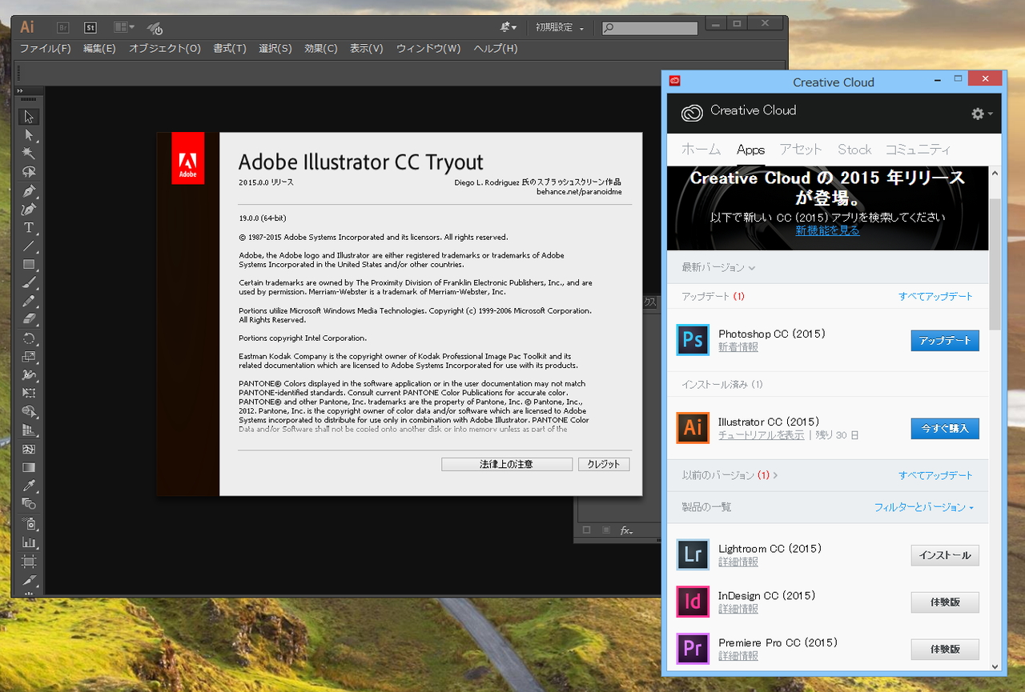Select the Magic Wand tool
The width and height of the screenshot is (1025, 692).
point(29,154)
